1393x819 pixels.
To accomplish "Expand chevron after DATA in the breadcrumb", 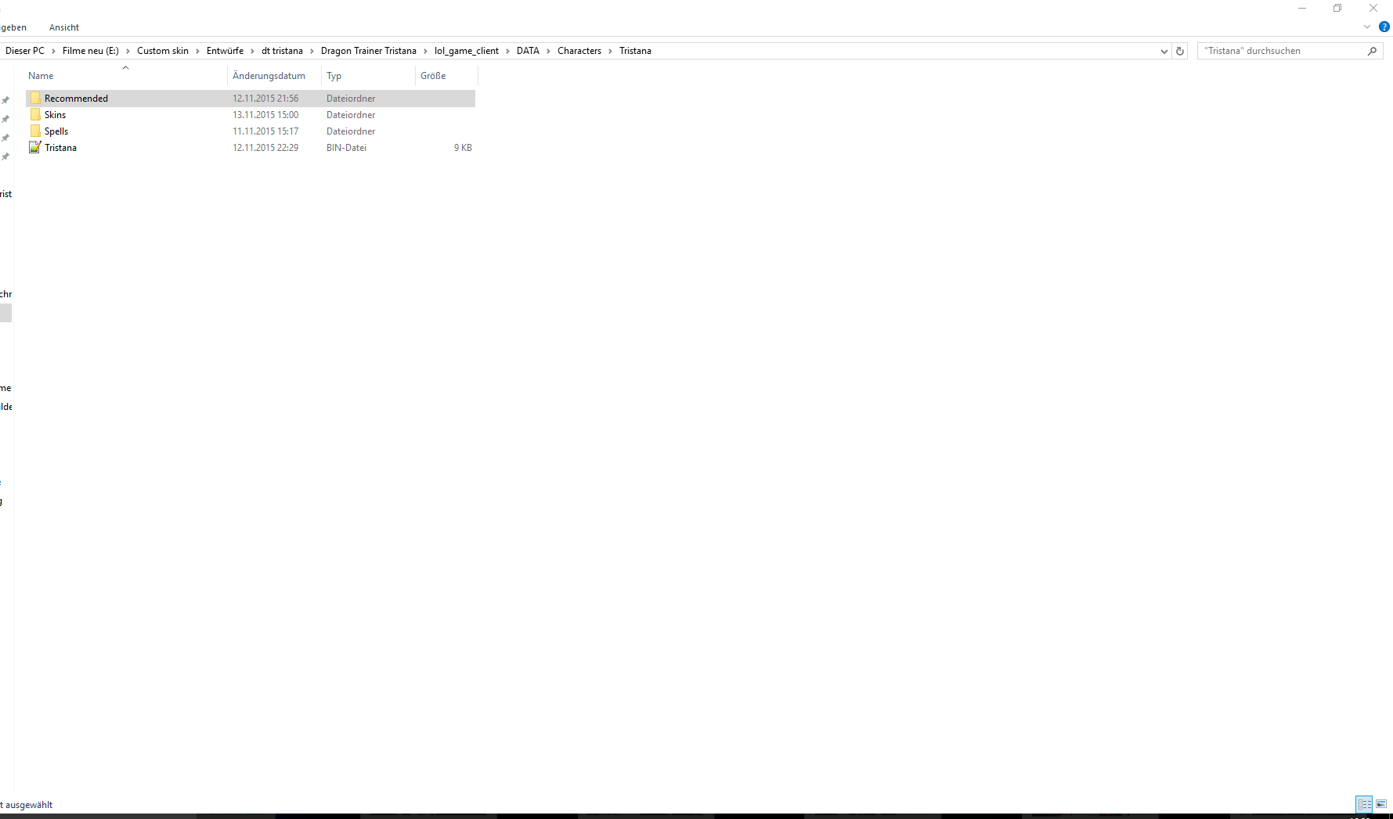I will [x=548, y=51].
